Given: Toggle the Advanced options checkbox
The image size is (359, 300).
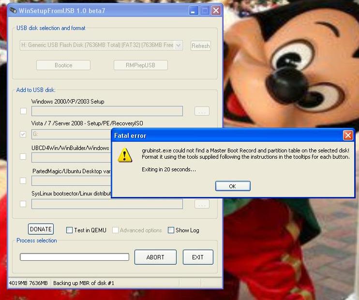Looking at the screenshot, I should [x=115, y=230].
